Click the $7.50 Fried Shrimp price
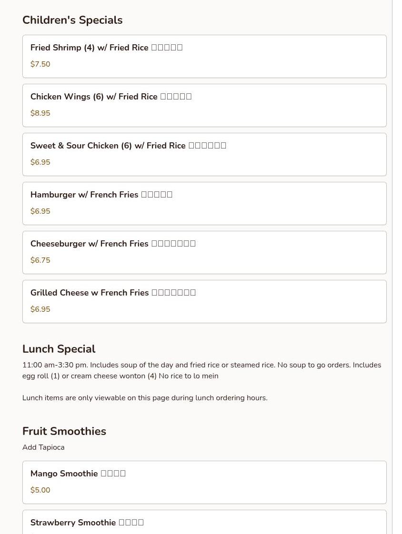Viewport: 402px width, 534px height. click(x=40, y=64)
